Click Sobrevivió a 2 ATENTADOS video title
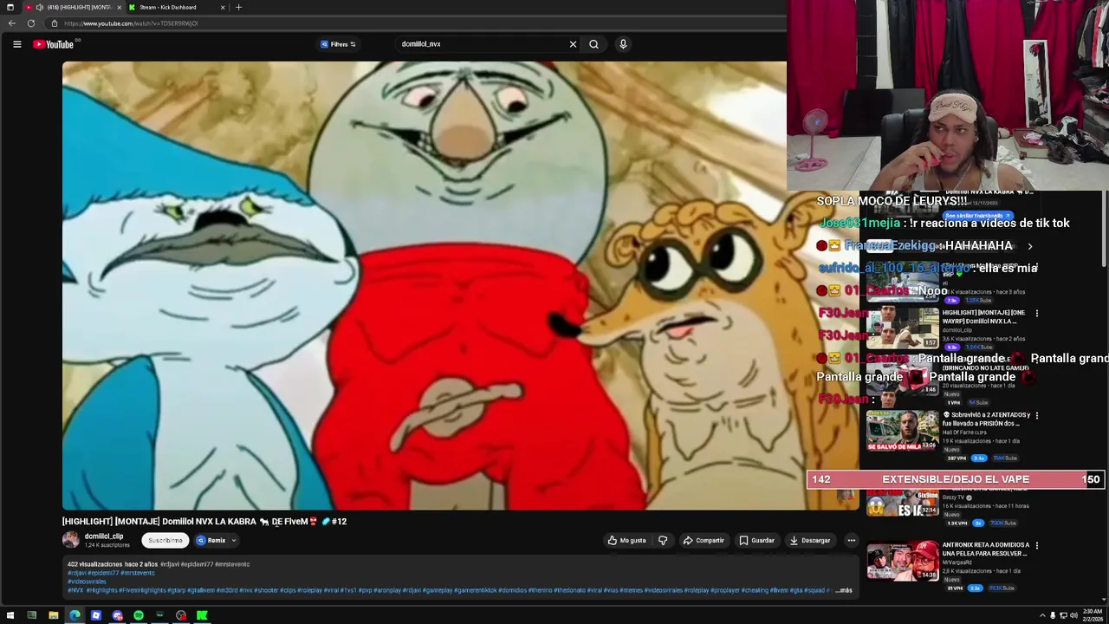 point(986,419)
